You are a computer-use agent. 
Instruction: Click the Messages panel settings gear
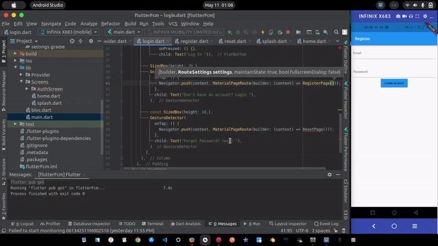click(330, 175)
